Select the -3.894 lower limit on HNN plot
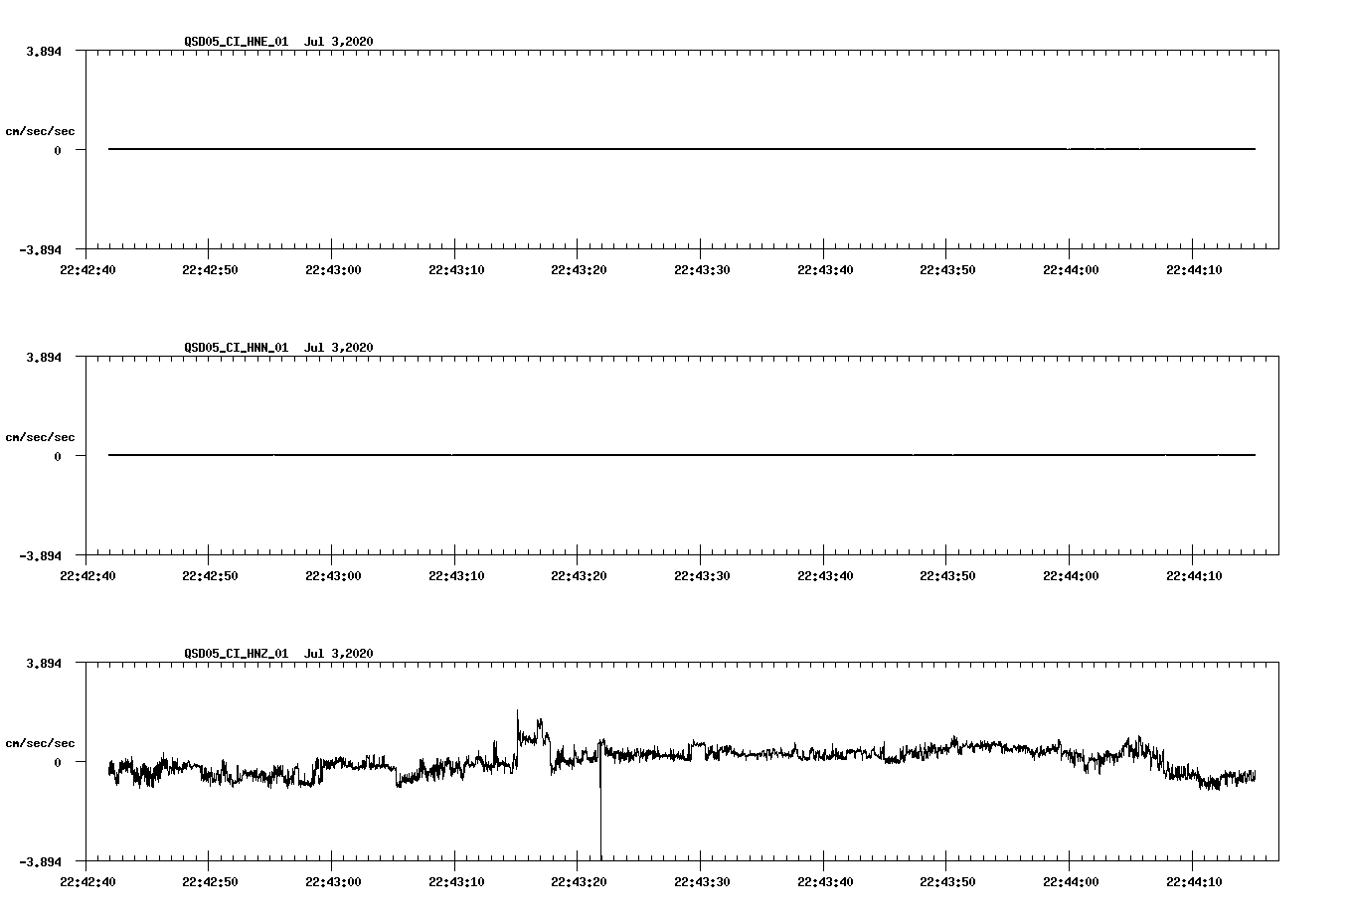 (x=40, y=556)
